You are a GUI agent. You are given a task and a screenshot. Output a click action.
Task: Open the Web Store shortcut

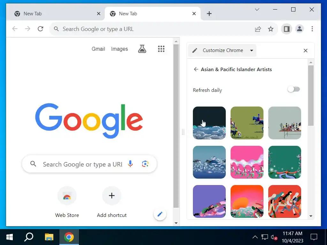[67, 202]
